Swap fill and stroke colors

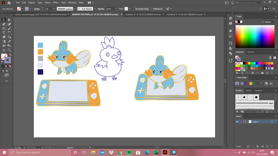click(x=10, y=55)
